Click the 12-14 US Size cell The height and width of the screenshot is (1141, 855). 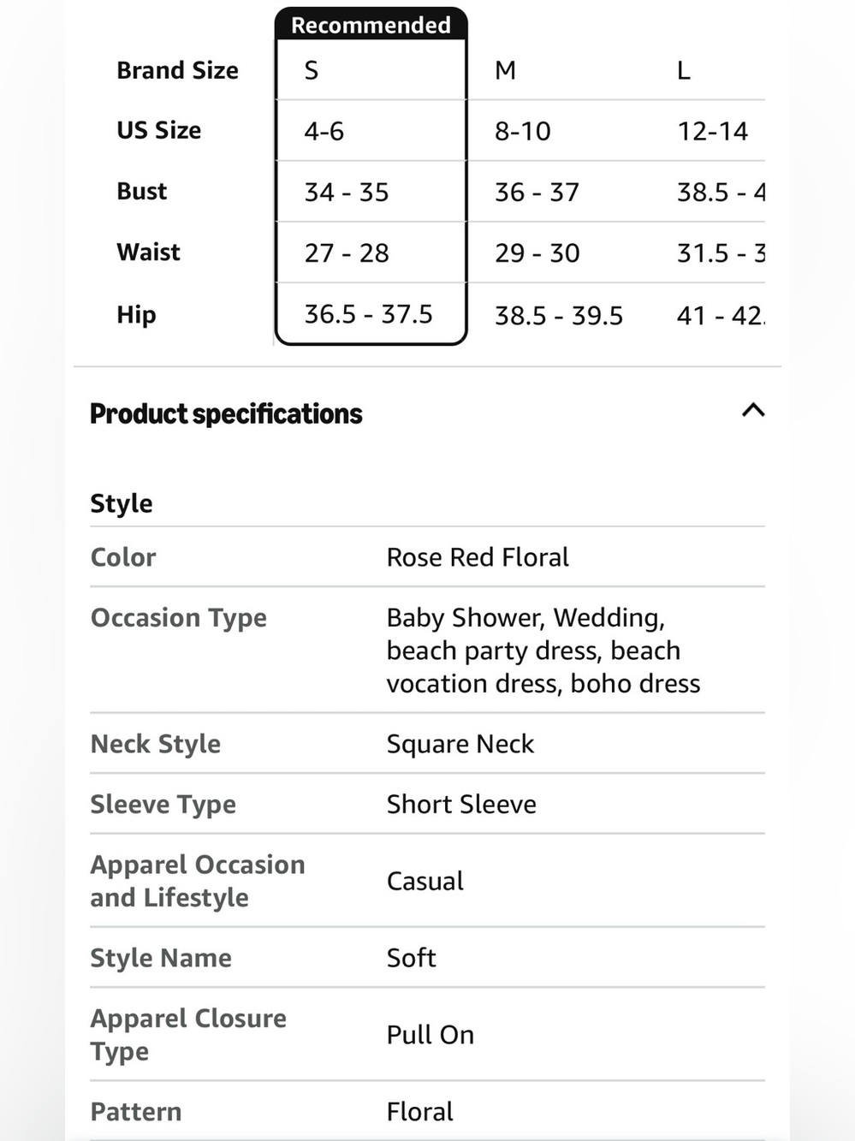click(713, 131)
